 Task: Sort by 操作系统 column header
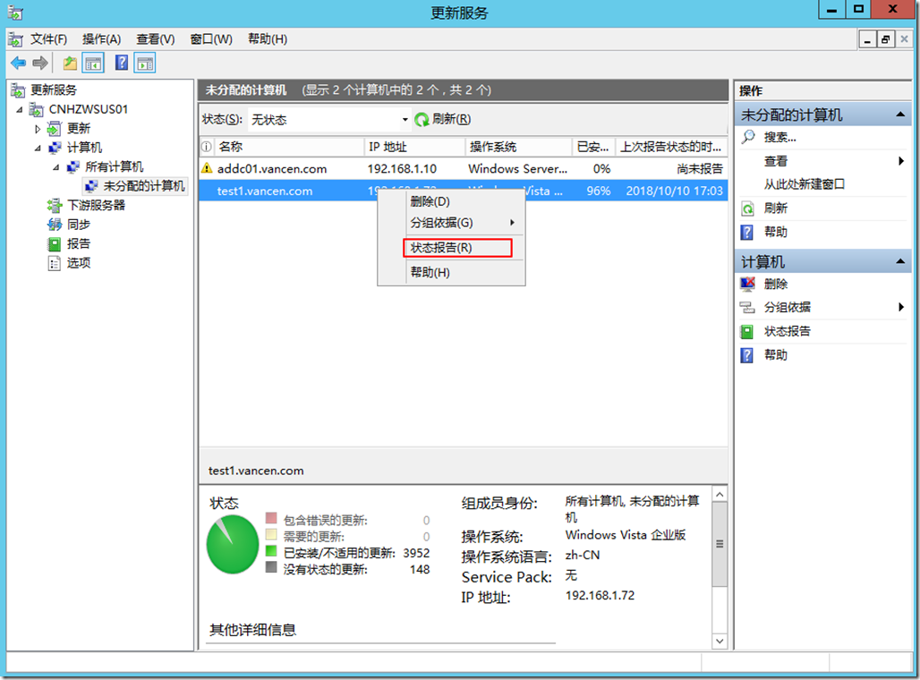point(519,147)
